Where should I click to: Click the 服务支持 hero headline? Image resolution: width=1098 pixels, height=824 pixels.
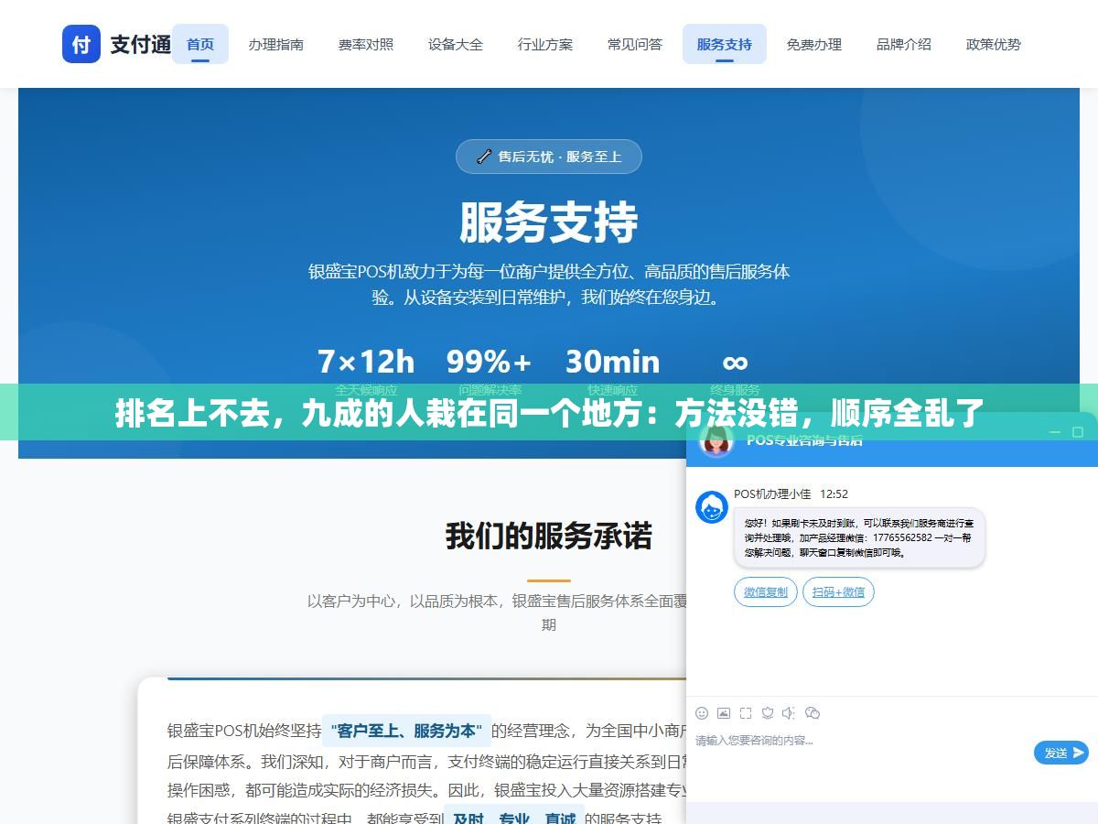coord(549,222)
